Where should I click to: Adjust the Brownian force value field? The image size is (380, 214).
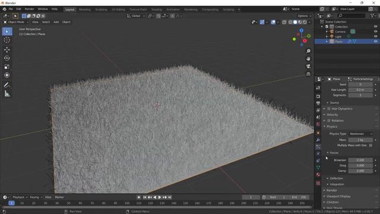coord(360,160)
